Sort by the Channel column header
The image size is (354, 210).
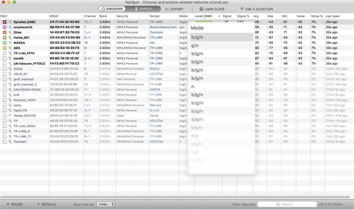[x=90, y=16]
